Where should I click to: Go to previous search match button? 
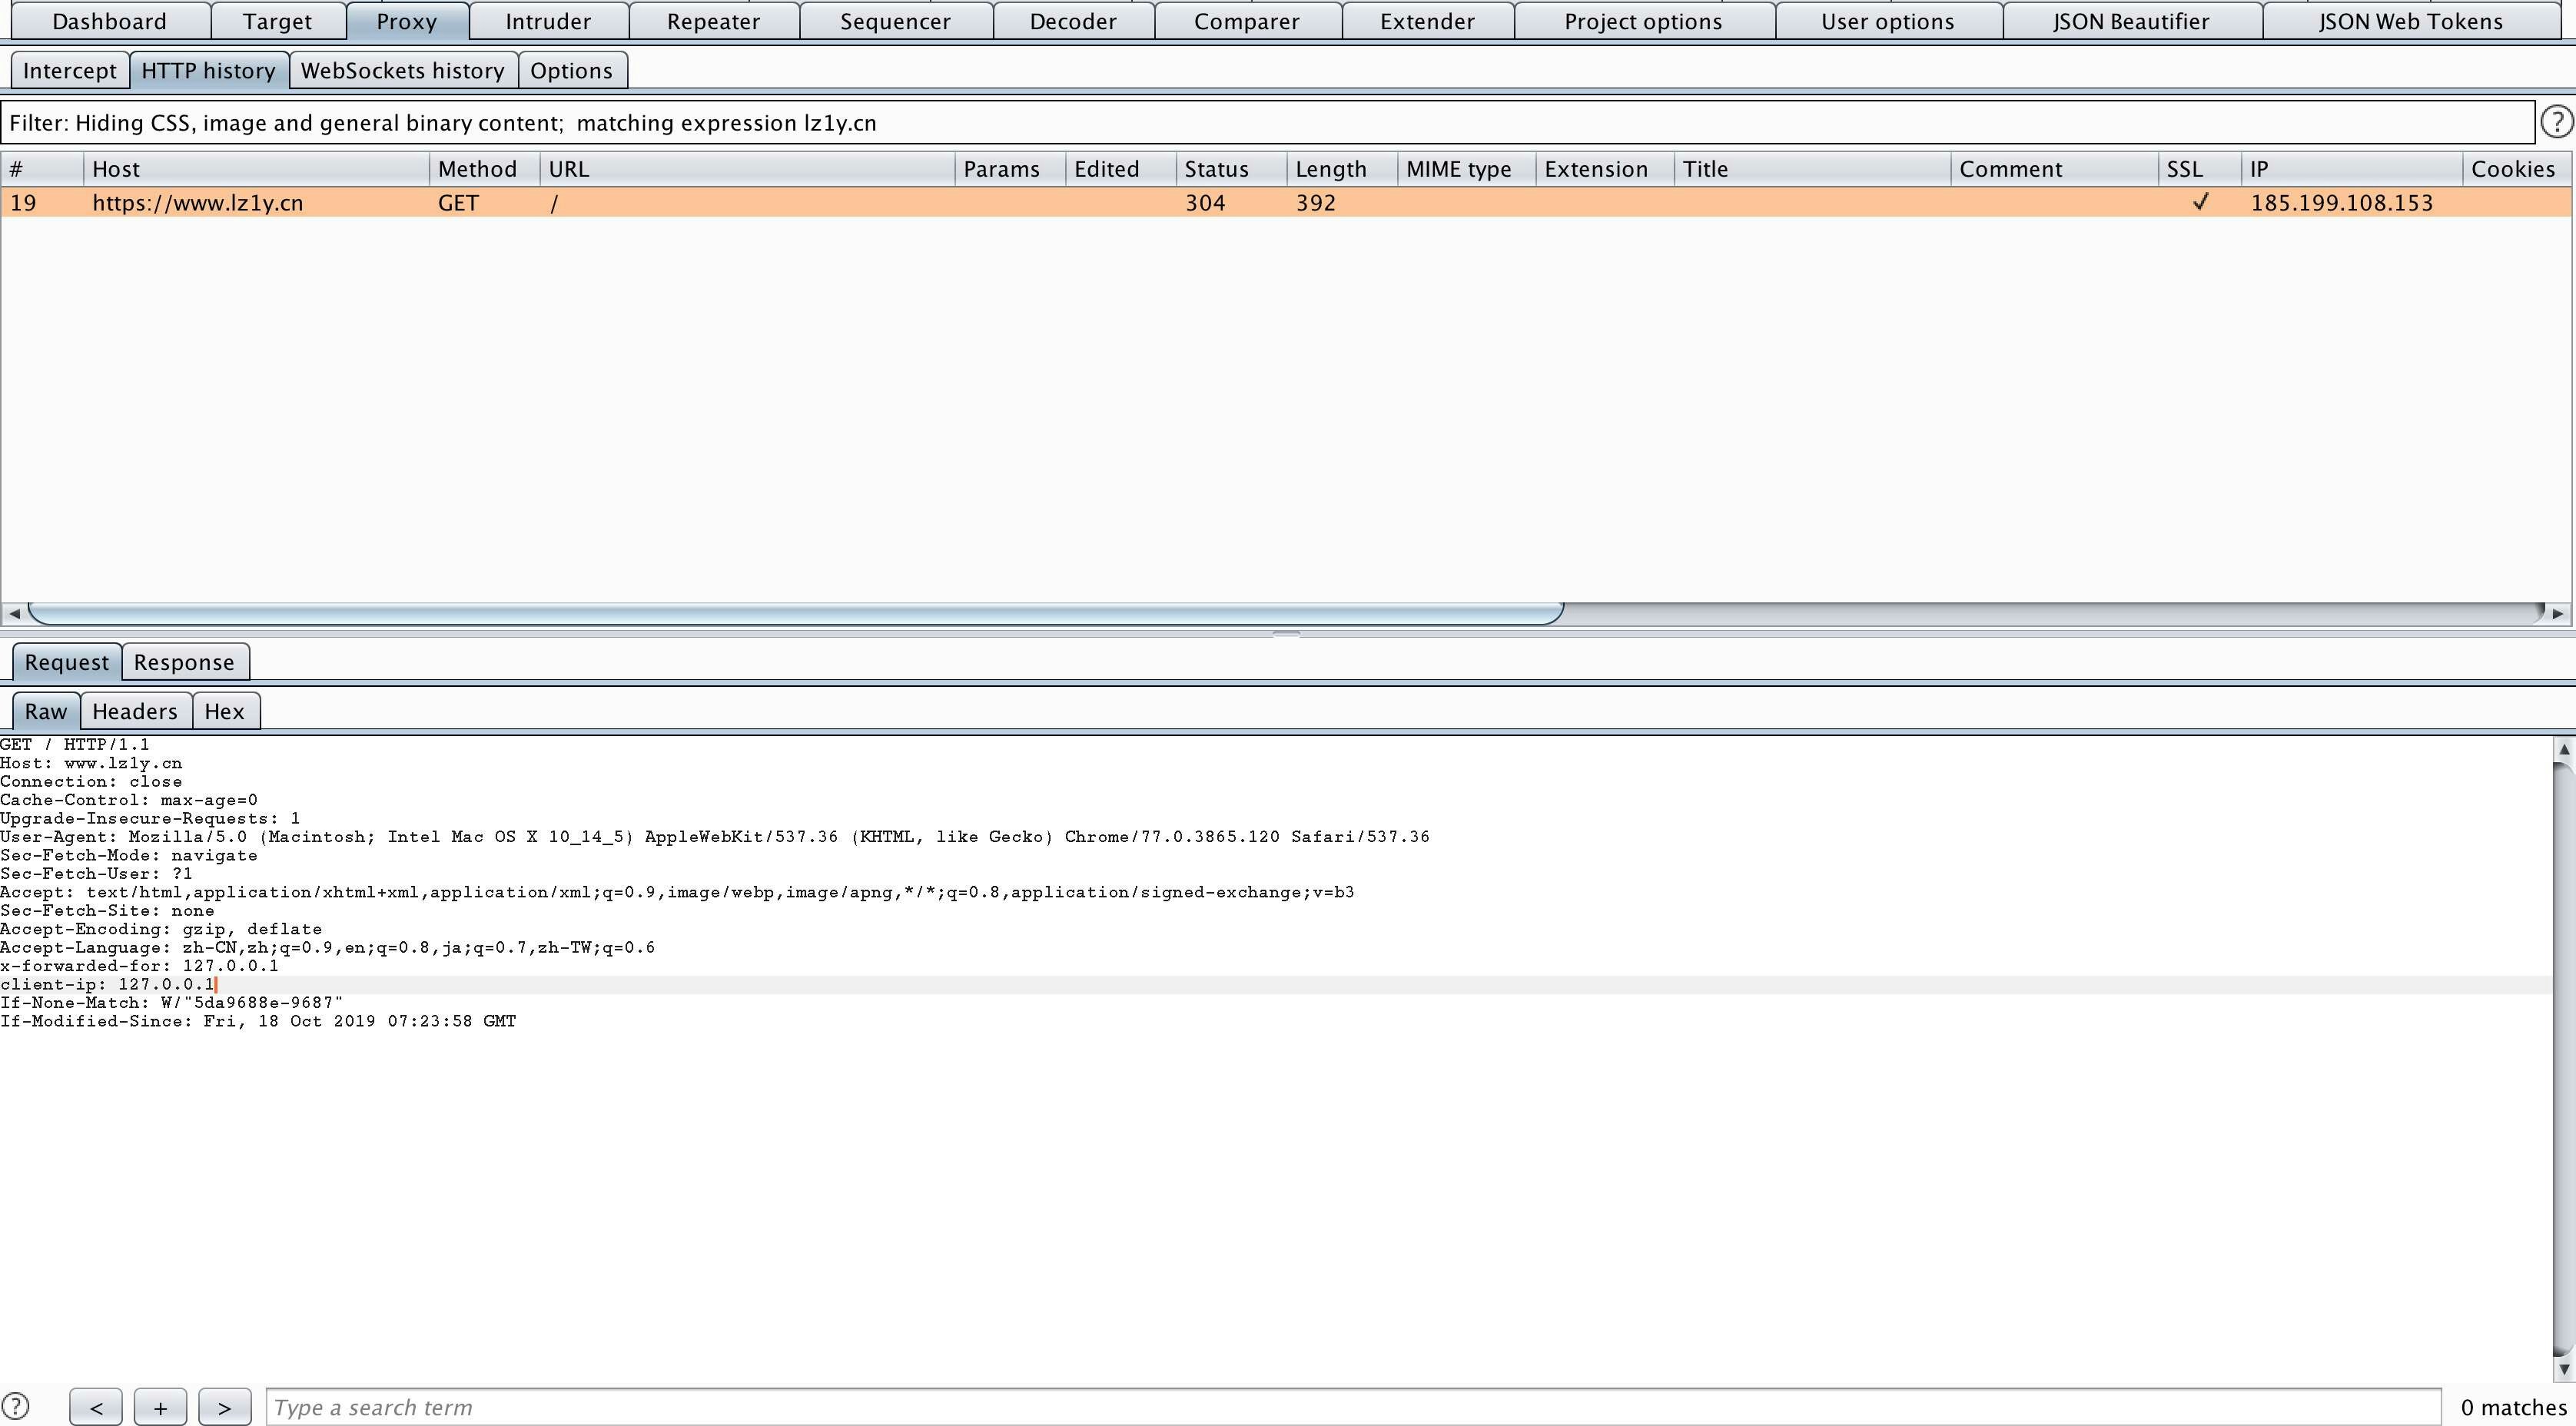(96, 1407)
